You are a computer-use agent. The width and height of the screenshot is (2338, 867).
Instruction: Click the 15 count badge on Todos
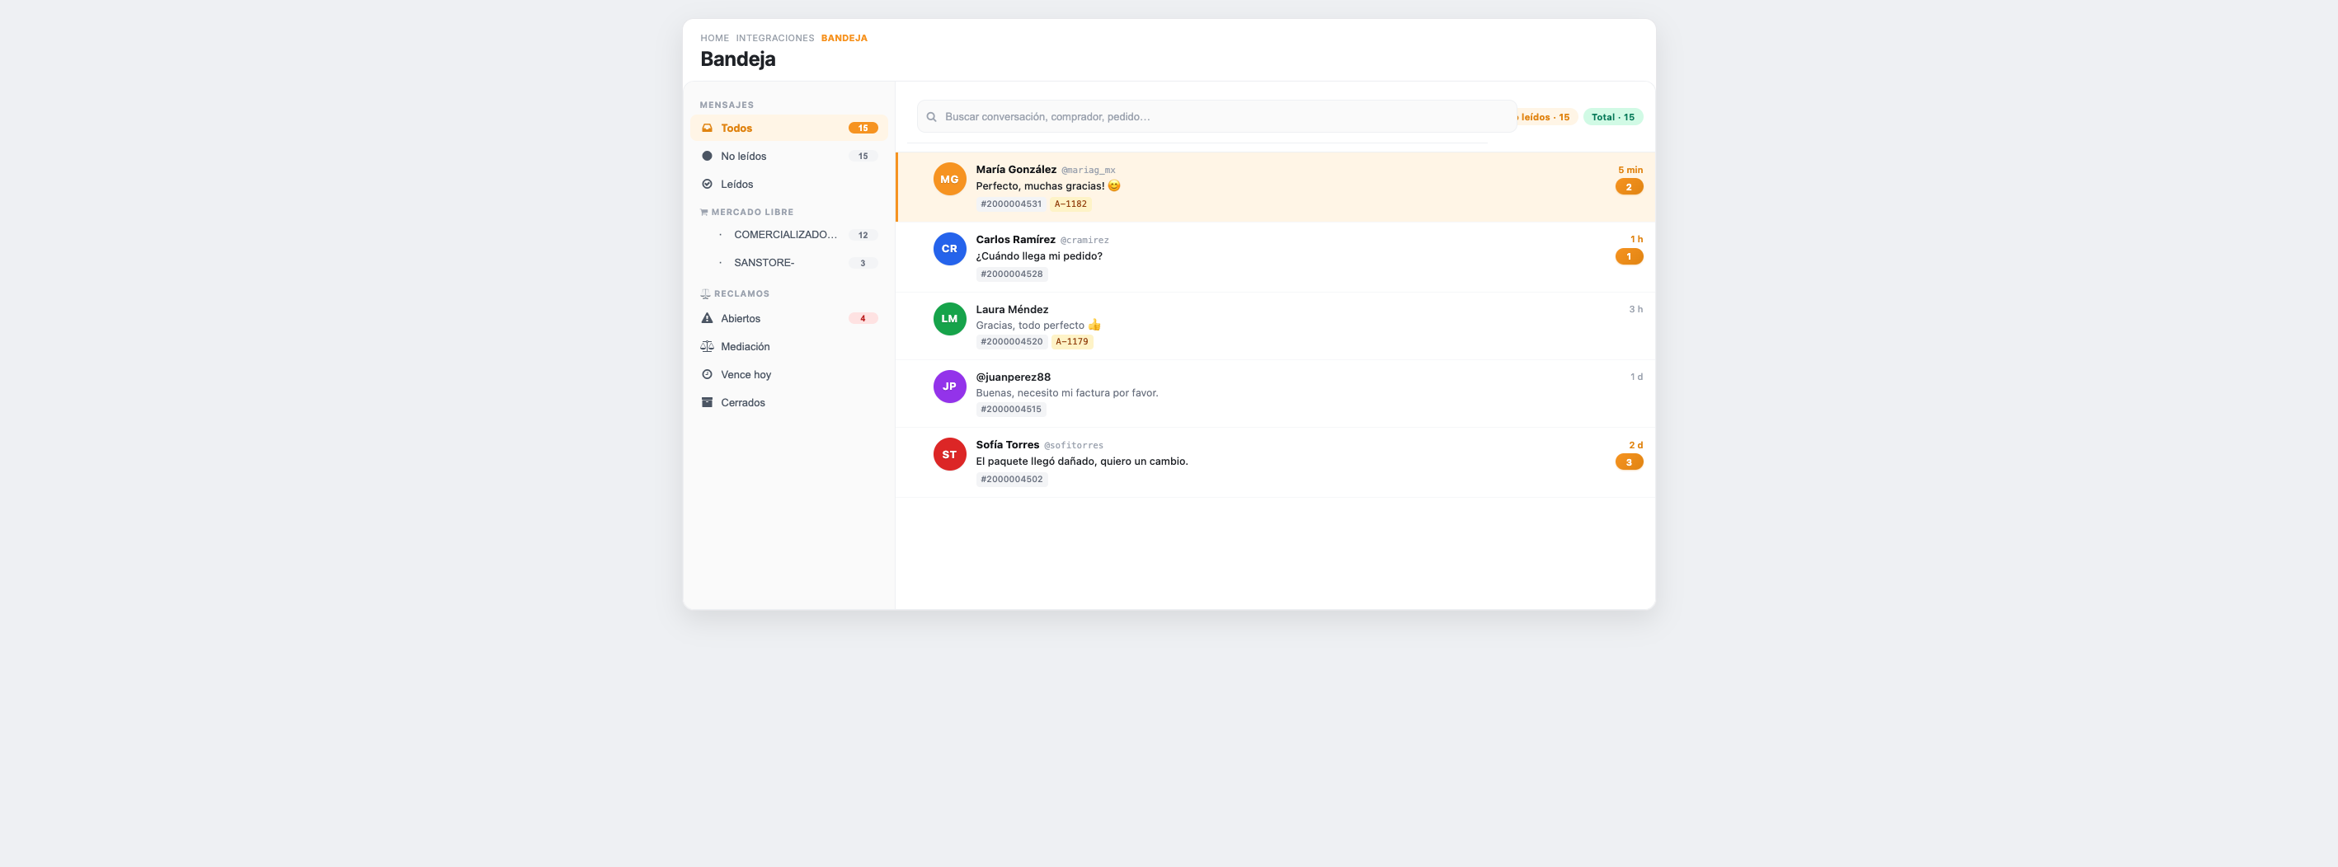click(x=863, y=128)
